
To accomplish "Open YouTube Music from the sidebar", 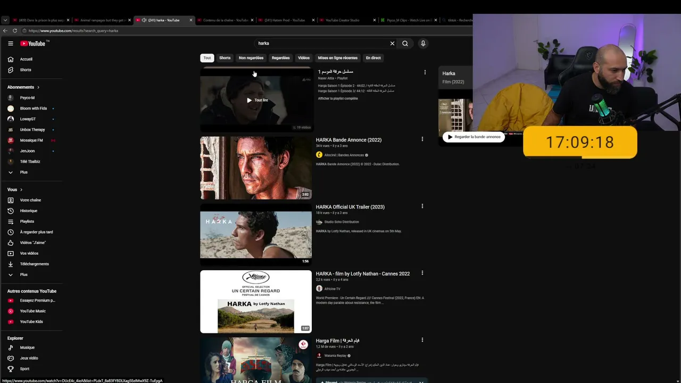I will coord(32,311).
